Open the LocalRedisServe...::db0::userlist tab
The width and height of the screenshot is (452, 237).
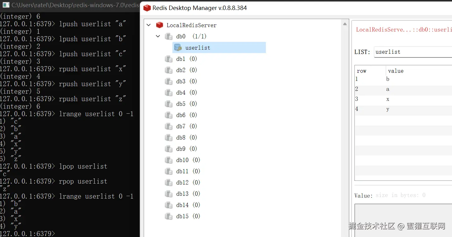[x=404, y=30]
